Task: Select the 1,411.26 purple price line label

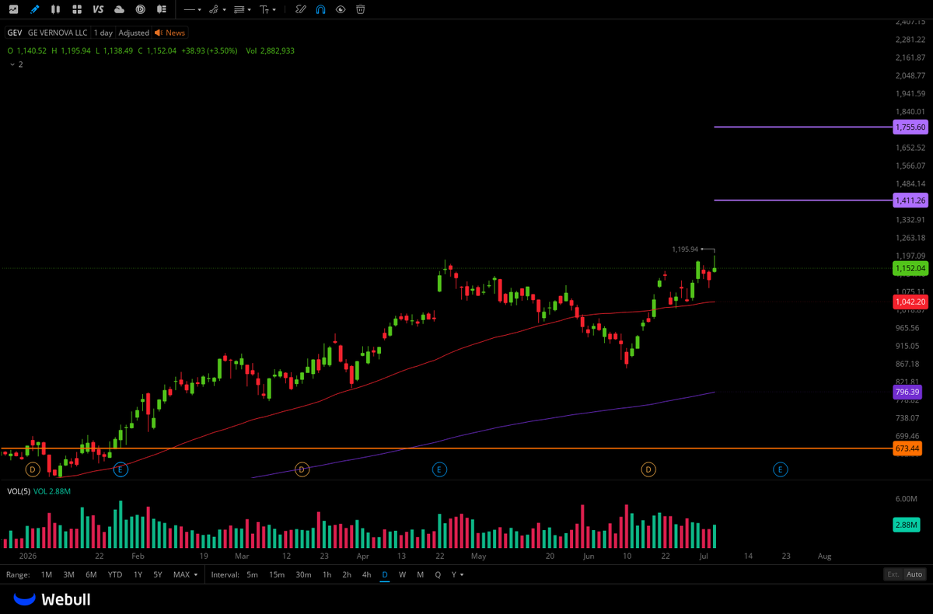Action: click(x=910, y=201)
